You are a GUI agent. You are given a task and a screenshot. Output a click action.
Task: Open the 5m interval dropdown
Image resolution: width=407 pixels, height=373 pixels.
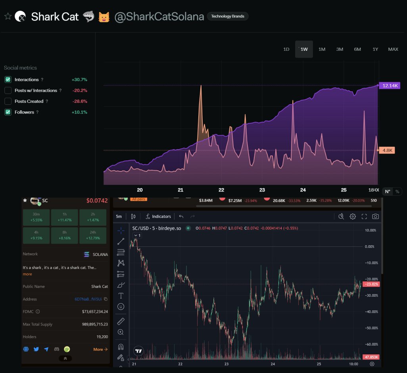pyautogui.click(x=119, y=217)
